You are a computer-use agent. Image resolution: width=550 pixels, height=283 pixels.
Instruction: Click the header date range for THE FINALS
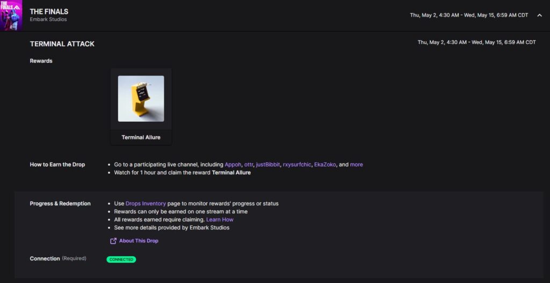click(x=469, y=15)
